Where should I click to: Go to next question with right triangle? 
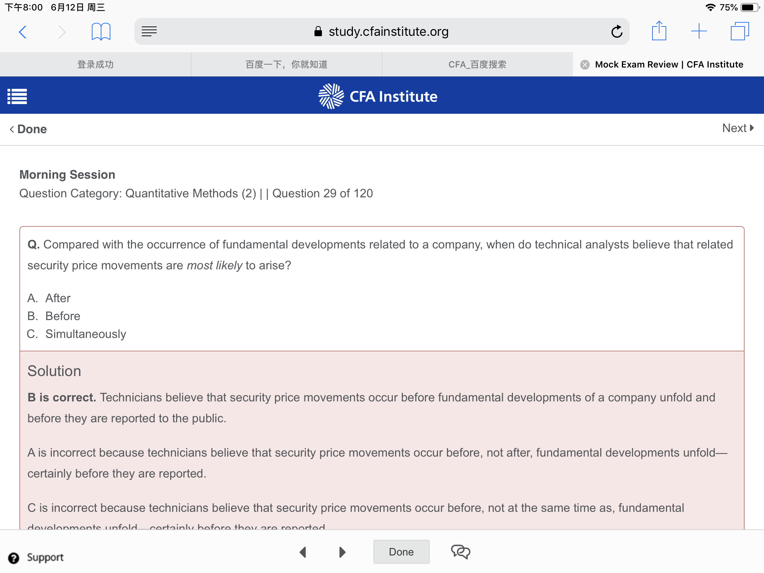[x=342, y=552]
